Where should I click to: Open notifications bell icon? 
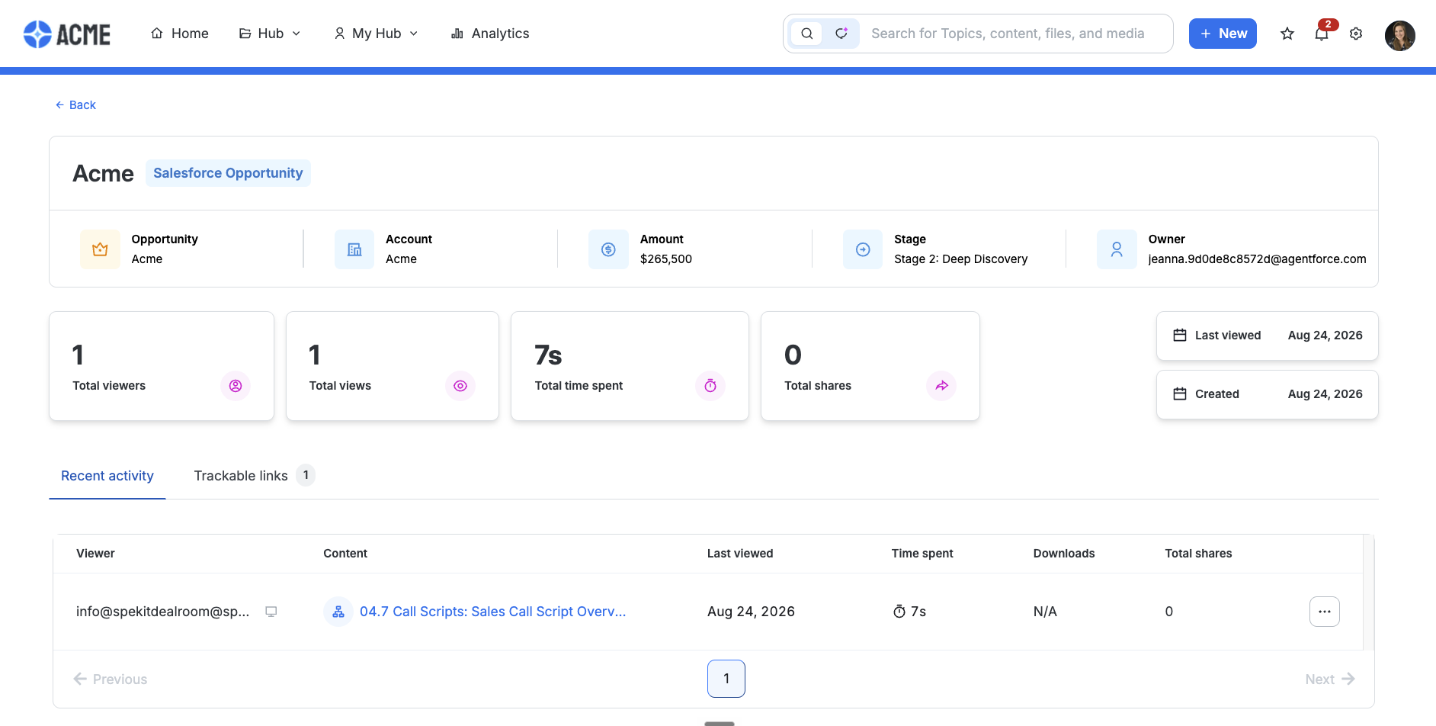point(1322,34)
